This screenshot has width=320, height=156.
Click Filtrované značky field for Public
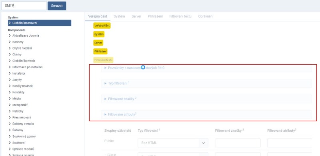[x=238, y=143]
